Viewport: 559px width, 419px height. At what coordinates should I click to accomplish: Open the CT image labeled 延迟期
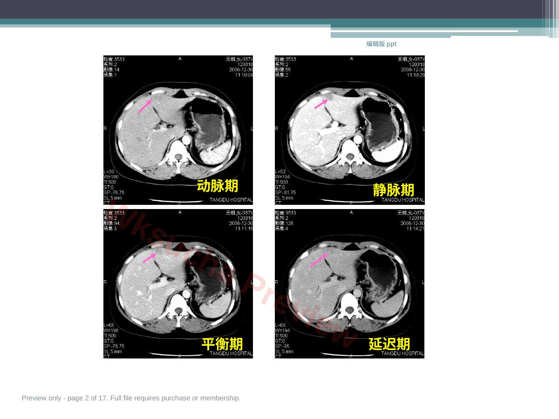350,284
